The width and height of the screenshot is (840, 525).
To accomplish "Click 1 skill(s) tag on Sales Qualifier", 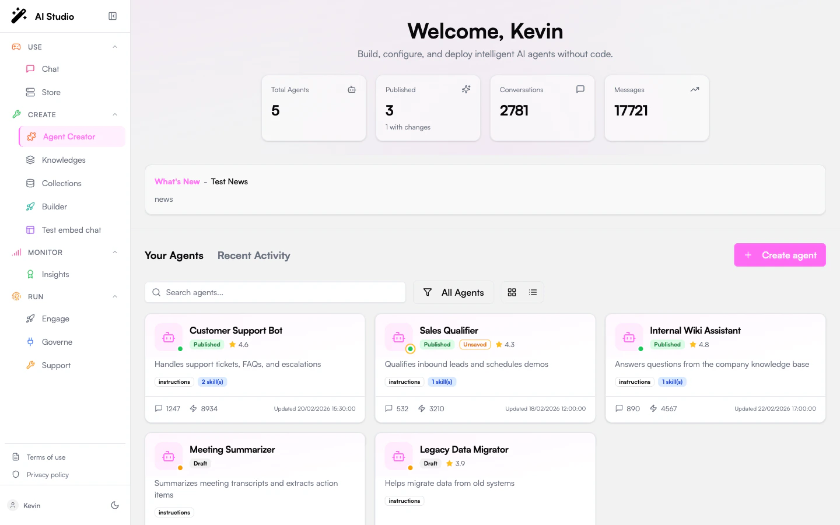I will (442, 382).
